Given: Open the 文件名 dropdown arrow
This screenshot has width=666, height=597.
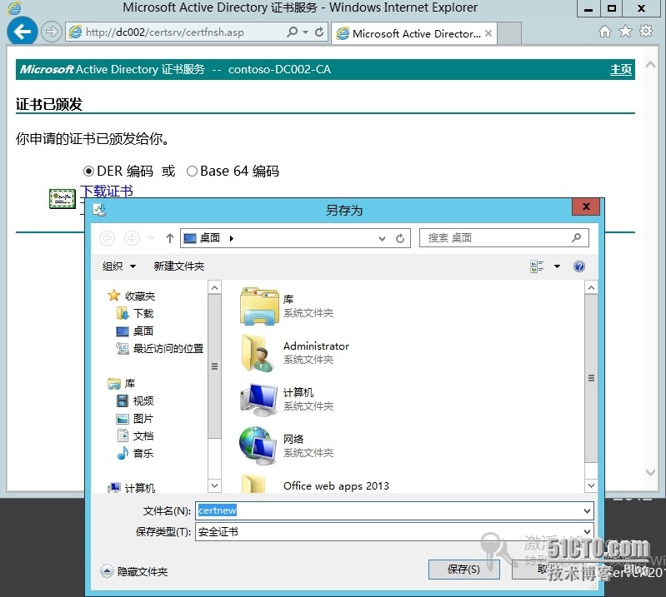Looking at the screenshot, I should [x=587, y=511].
